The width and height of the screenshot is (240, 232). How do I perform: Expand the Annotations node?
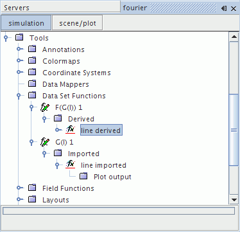19,49
